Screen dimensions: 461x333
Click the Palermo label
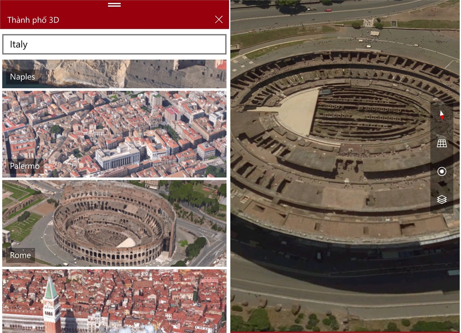click(x=24, y=166)
